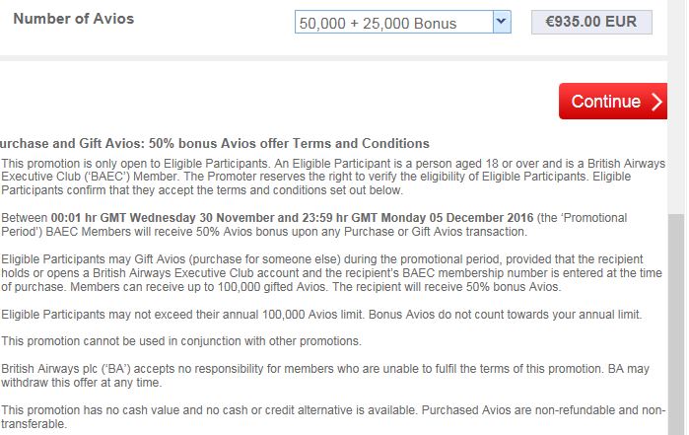Click the "This promotion is only open" paragraph

pyautogui.click(x=333, y=177)
